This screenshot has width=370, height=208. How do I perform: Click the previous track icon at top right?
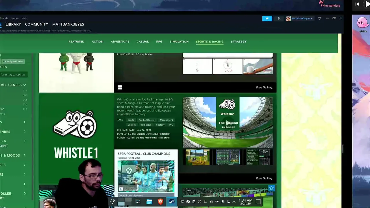(357, 4)
